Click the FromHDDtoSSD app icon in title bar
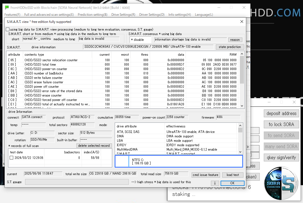 7,7
